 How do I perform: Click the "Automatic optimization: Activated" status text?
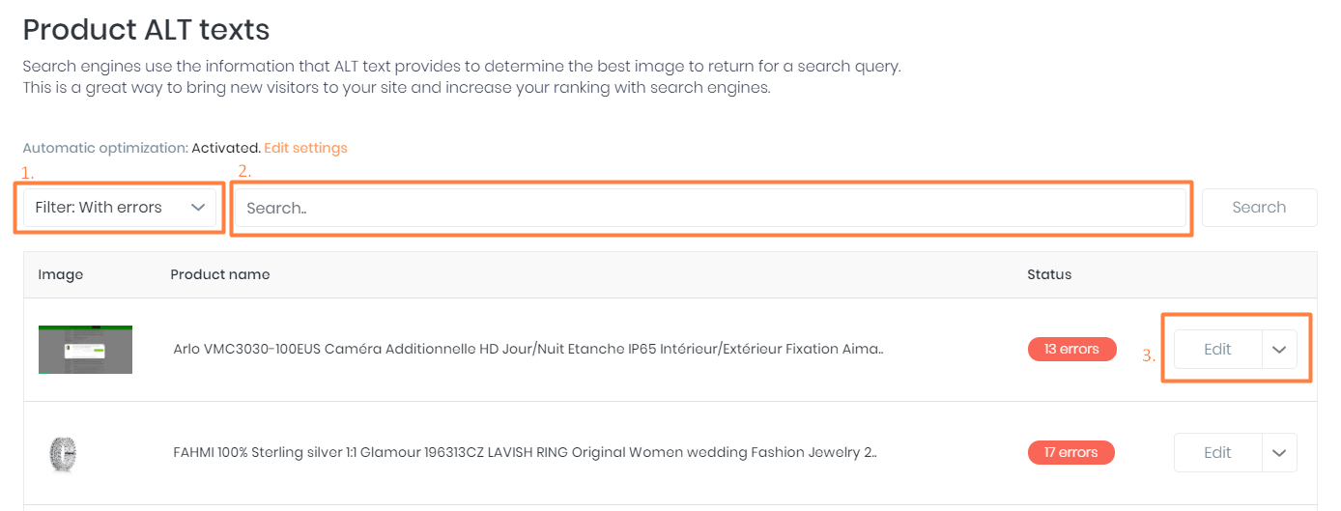(x=141, y=148)
